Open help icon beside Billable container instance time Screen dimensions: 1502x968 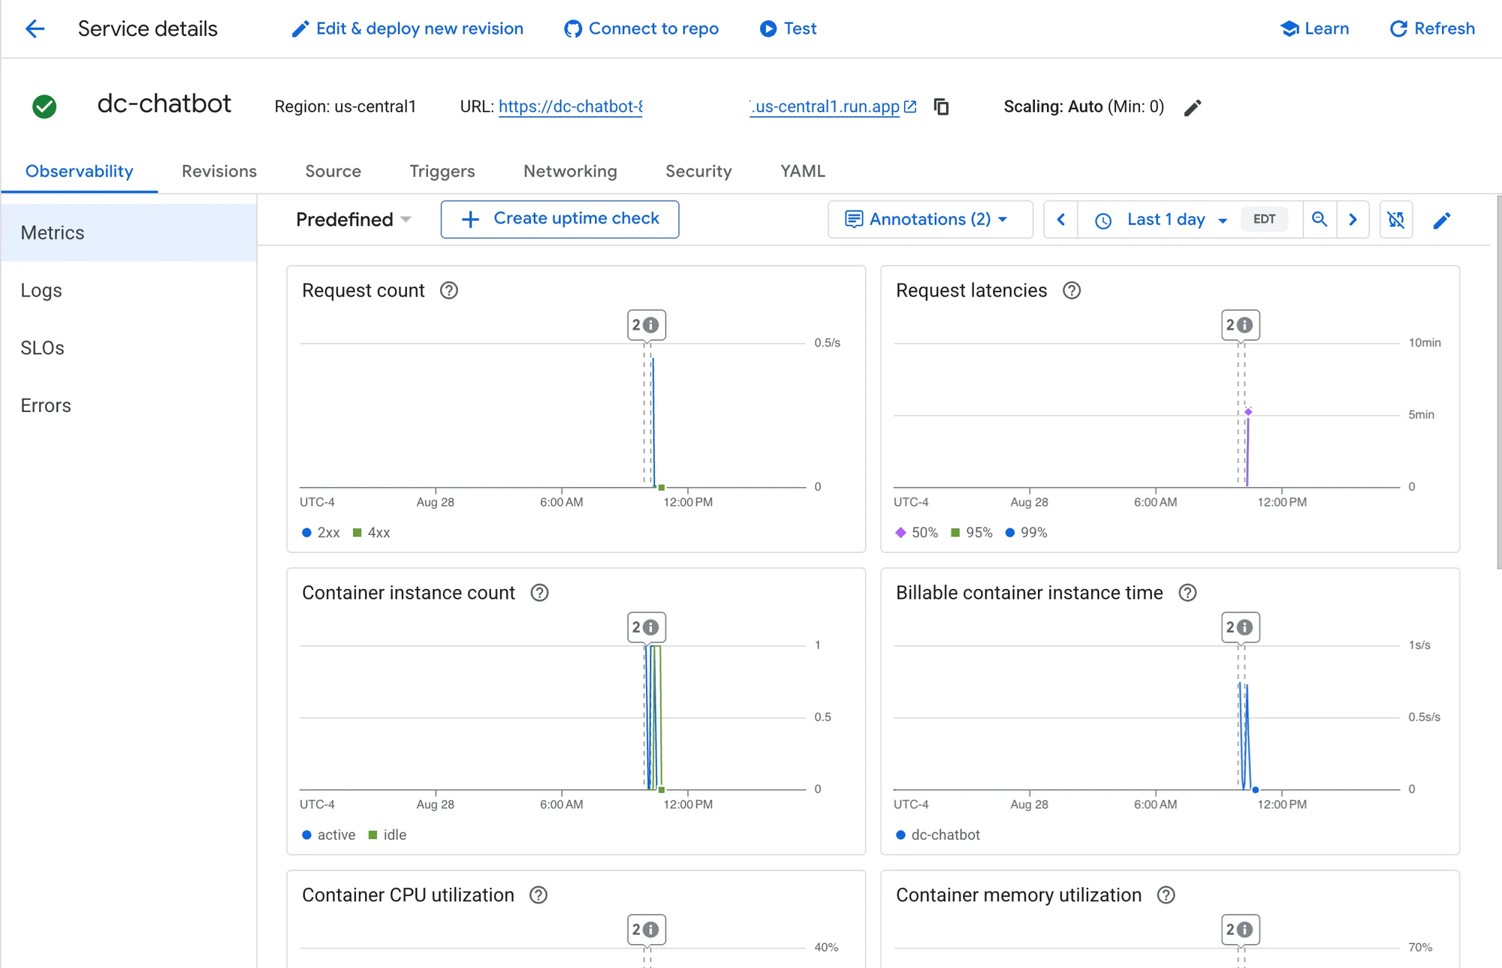[1187, 593]
